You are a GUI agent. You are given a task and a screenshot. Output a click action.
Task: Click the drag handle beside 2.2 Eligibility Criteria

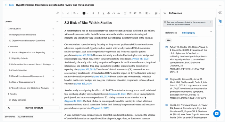(x=54, y=58)
